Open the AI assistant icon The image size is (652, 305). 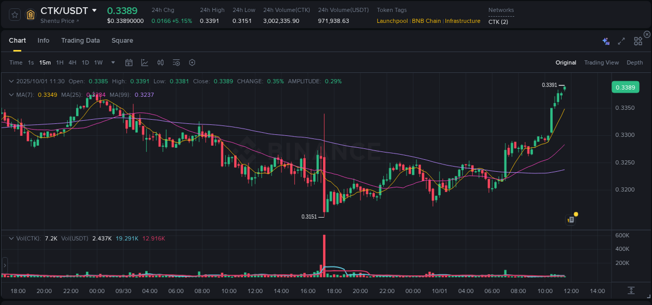tap(606, 41)
